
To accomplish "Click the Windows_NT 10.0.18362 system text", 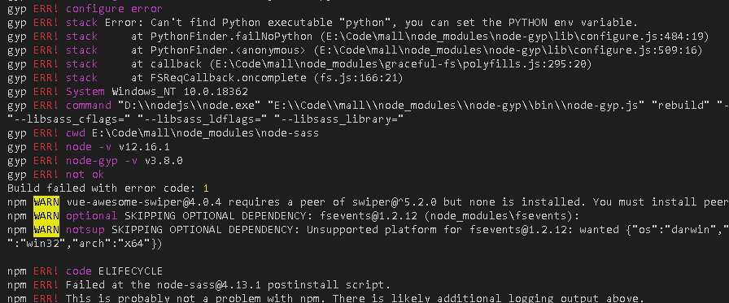I will coord(180,92).
